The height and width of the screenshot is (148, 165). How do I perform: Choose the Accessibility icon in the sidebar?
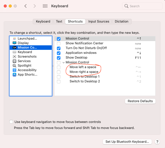[14, 70]
